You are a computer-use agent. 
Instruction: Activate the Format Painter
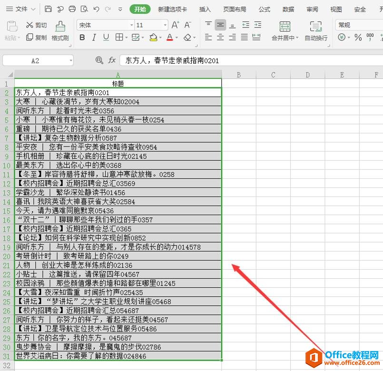point(60,31)
